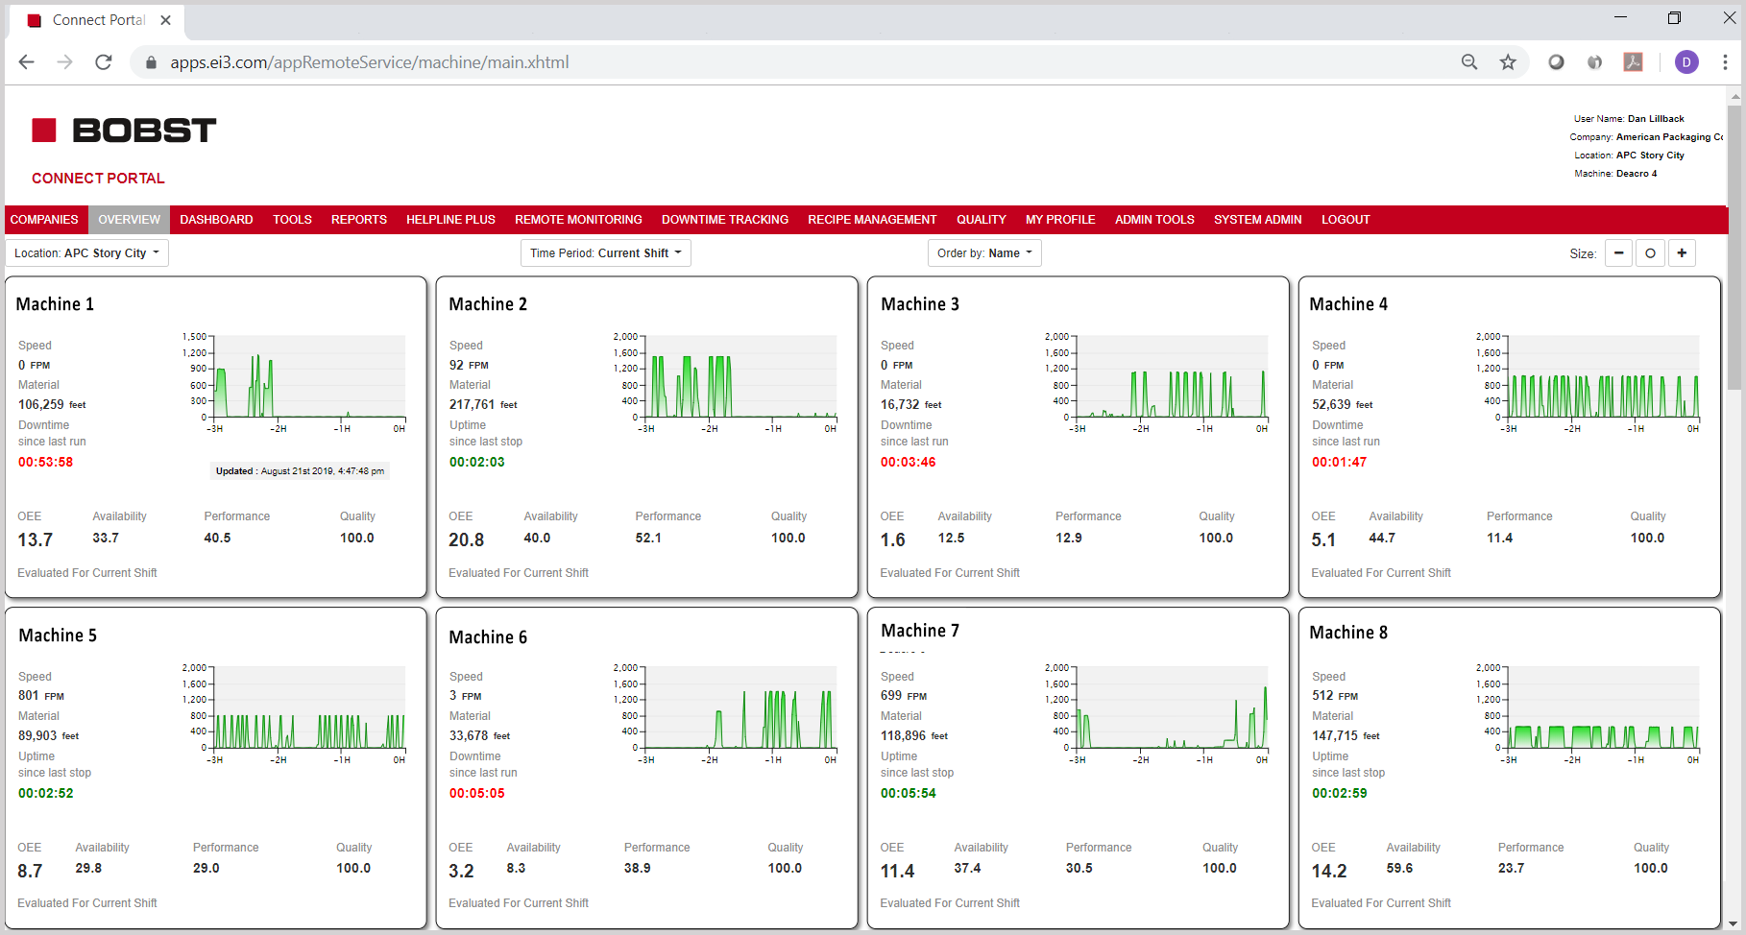
Task: Open Chrome three-dot menu
Action: tap(1725, 62)
